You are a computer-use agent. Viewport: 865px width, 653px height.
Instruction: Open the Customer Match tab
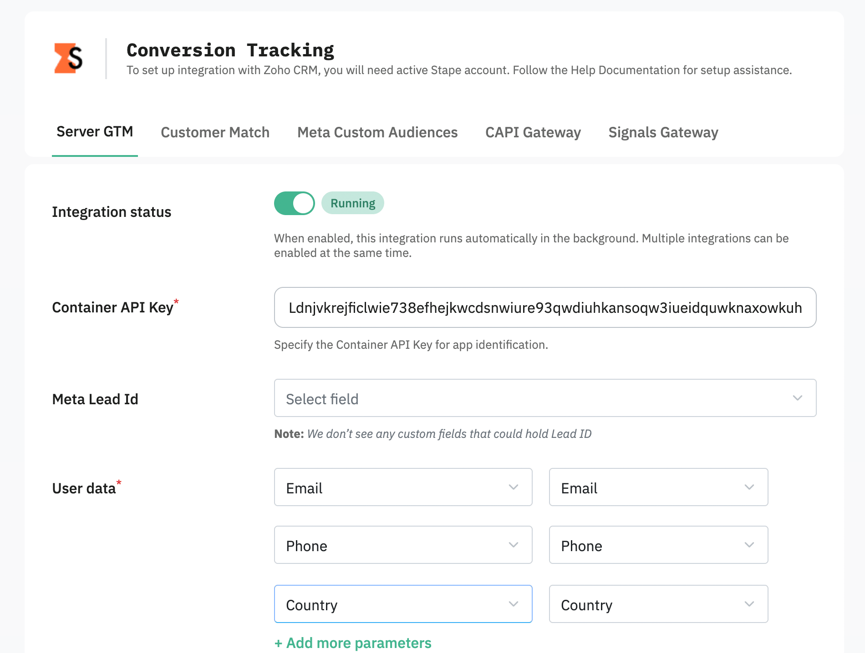215,132
